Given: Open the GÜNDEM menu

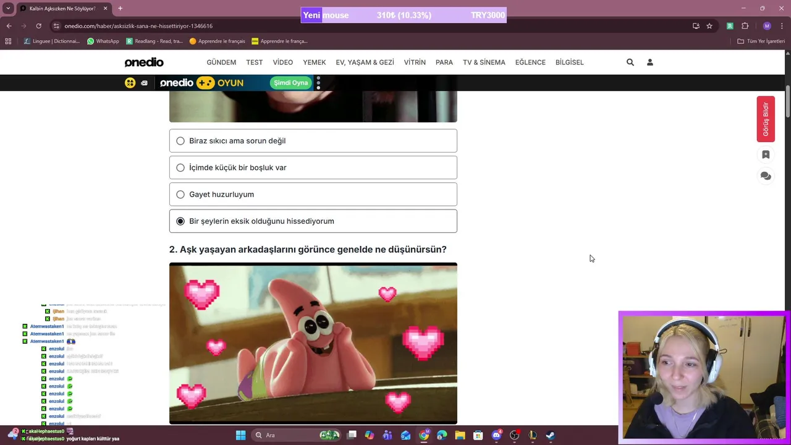Looking at the screenshot, I should [221, 62].
